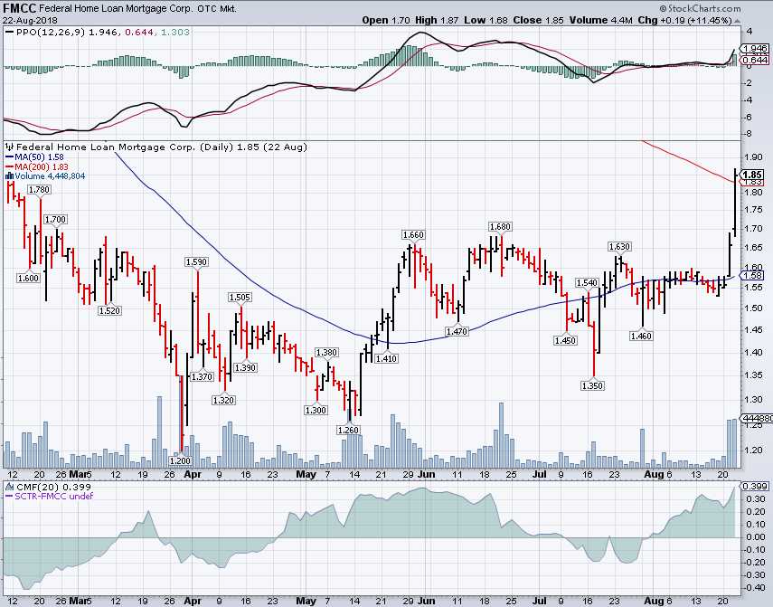Screen dimensions: 773x607
Task: Click the 1.946 PPO value tag
Action: [x=753, y=49]
